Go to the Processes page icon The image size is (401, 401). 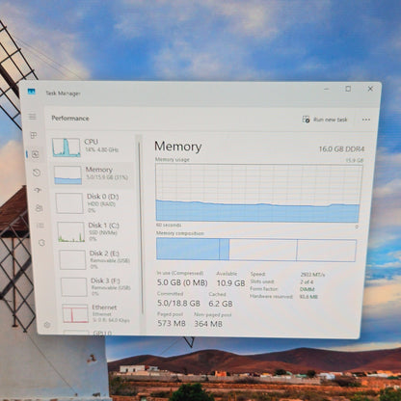[x=34, y=135]
